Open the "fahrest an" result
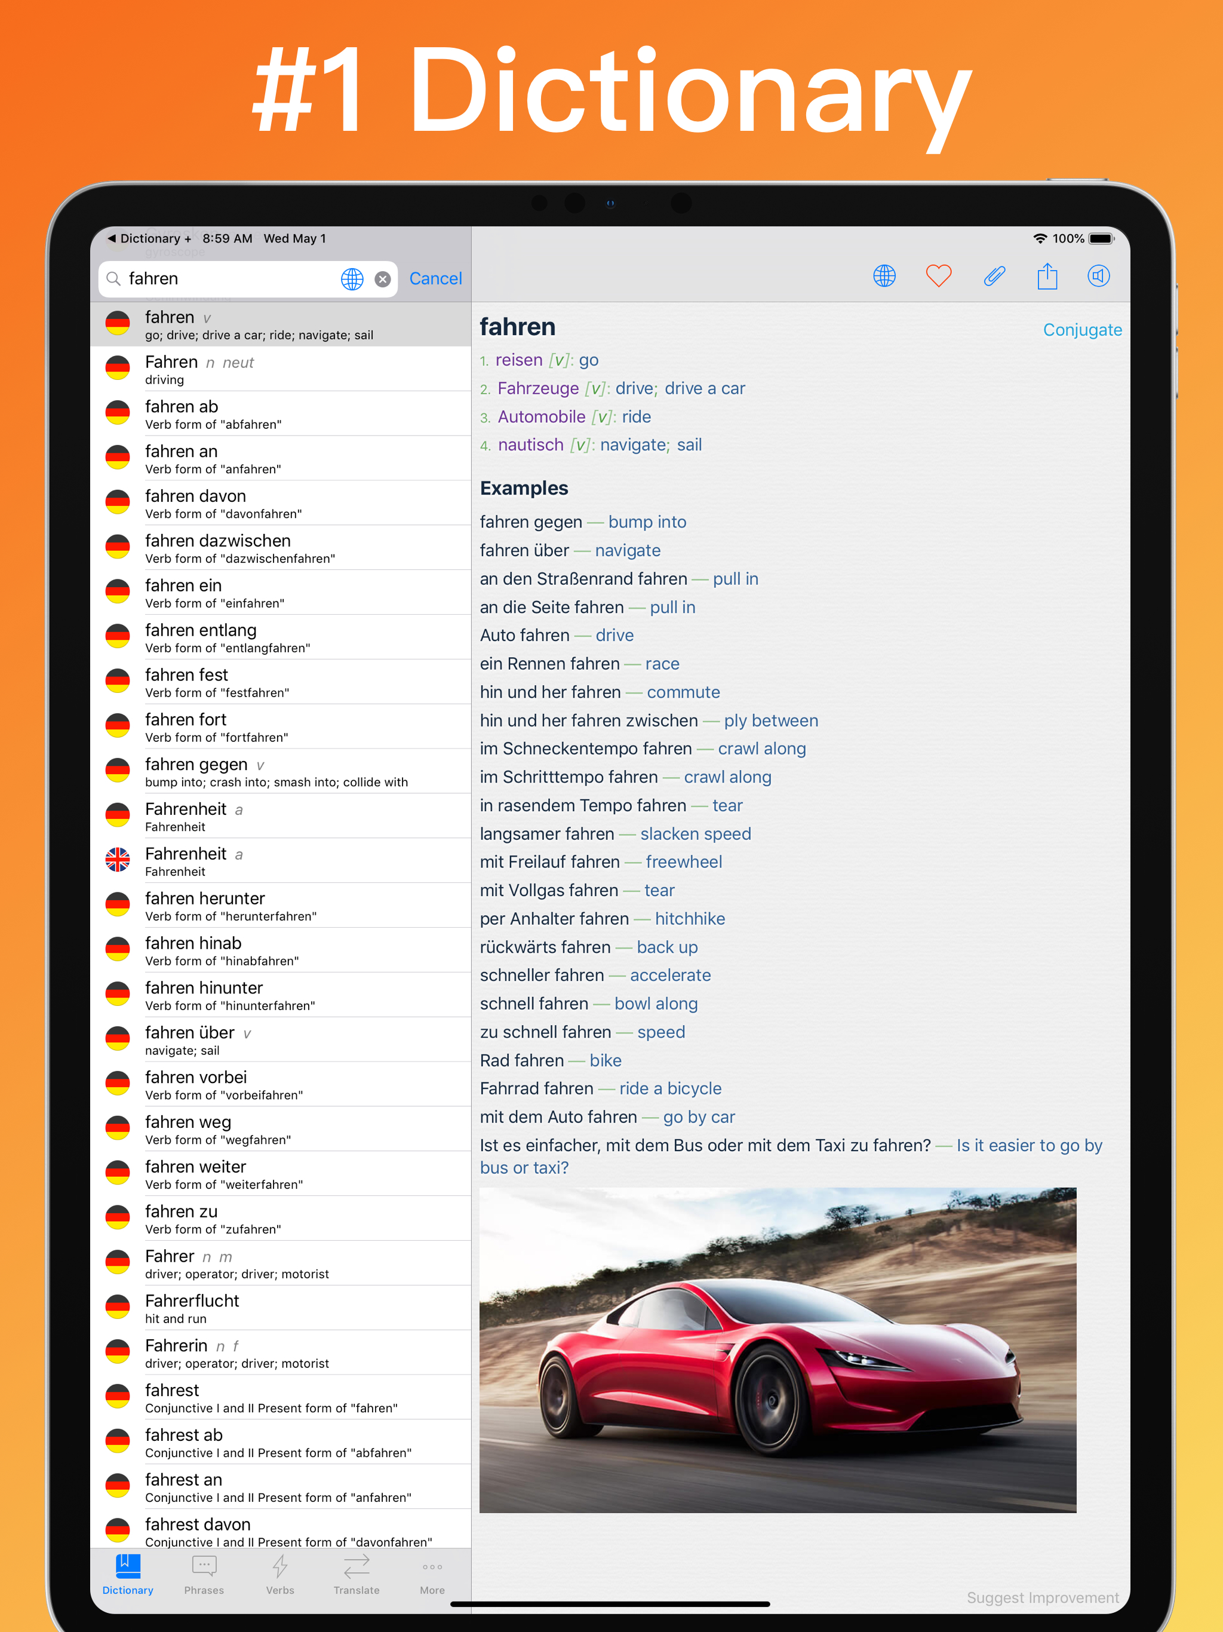 click(280, 1487)
